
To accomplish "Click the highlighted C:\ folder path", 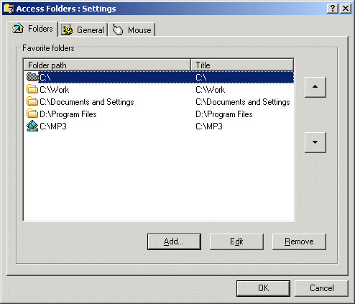I will 45,78.
